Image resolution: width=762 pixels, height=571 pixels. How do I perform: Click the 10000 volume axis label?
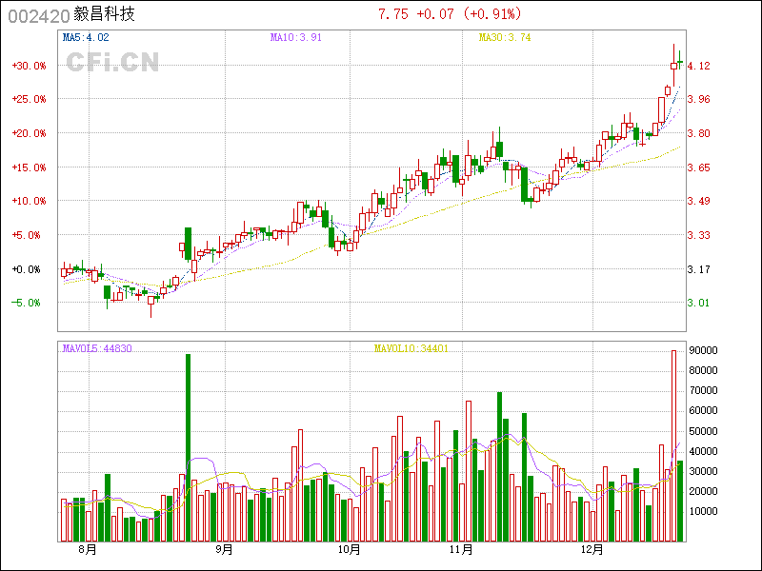[704, 511]
